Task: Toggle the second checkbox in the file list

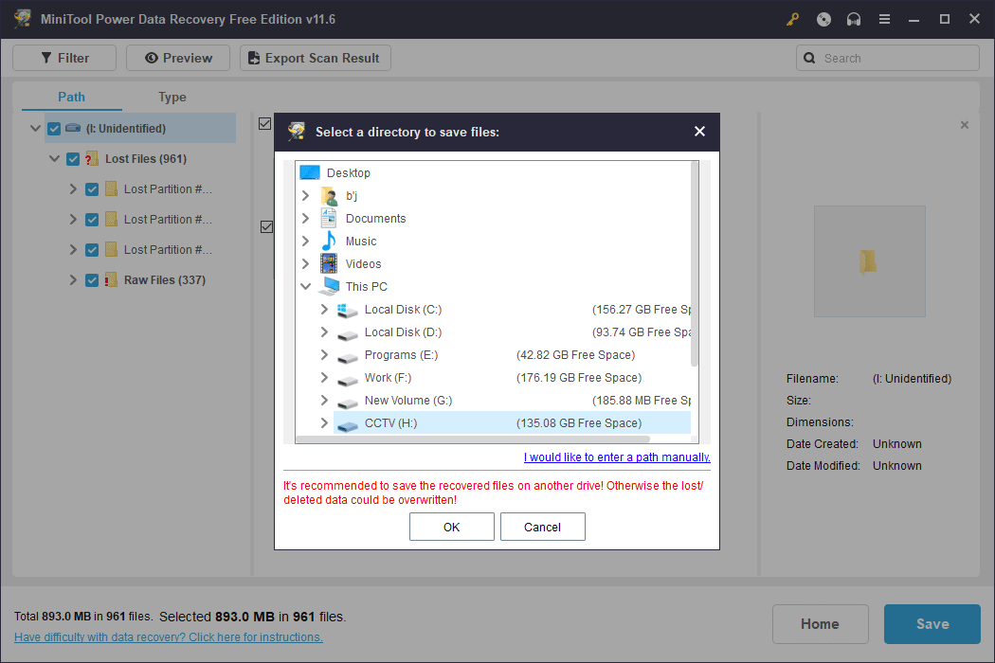Action: point(266,226)
